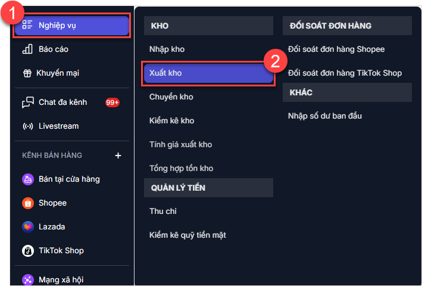
Task: Open Nhập kho menu item
Action: [x=166, y=49]
